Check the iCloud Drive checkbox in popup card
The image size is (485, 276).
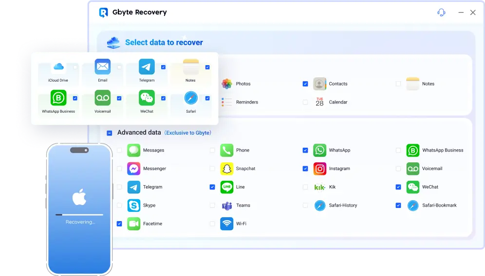point(75,67)
